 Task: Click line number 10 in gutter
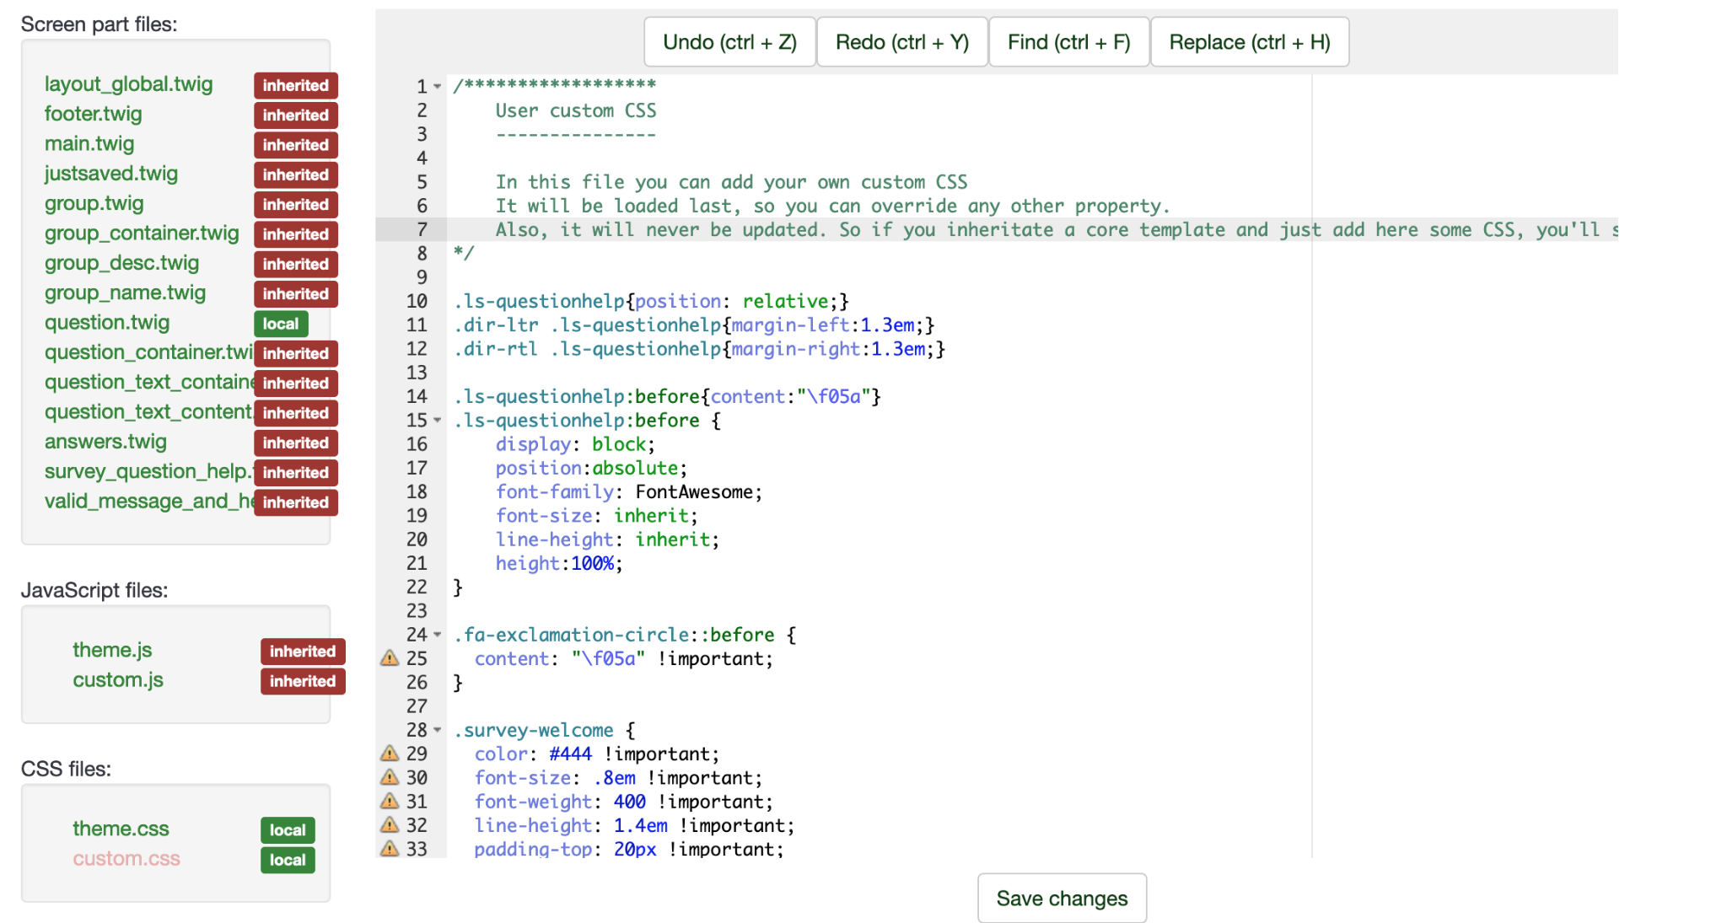click(x=417, y=301)
